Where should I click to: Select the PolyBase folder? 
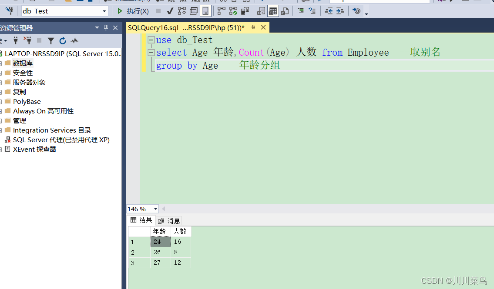coord(27,102)
